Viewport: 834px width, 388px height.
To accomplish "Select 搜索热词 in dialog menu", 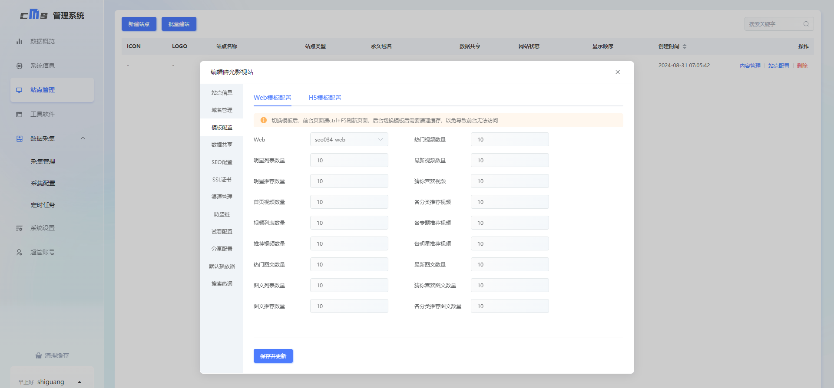I will point(222,283).
